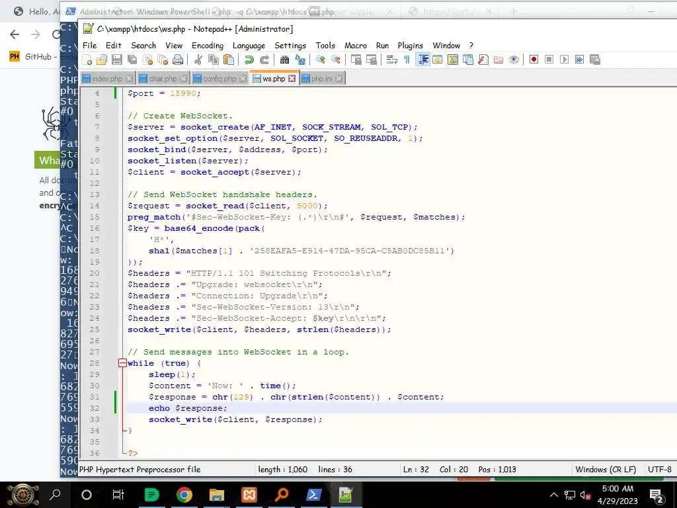The height and width of the screenshot is (508, 677).
Task: Close the index.php tab
Action: (x=129, y=79)
